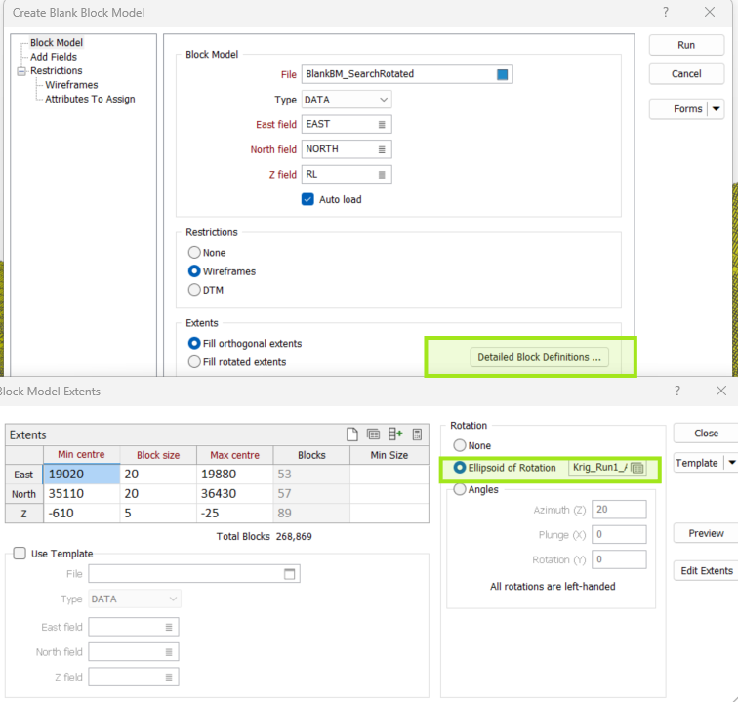The image size is (738, 702).
Task: Open the Ellipsoid of Rotation form picker icon
Action: [637, 468]
